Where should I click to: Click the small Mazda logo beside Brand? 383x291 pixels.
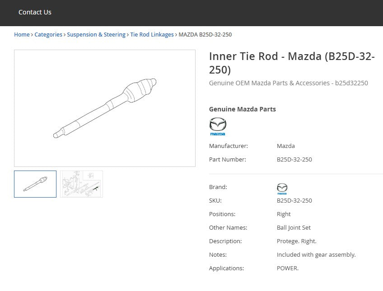pos(282,189)
